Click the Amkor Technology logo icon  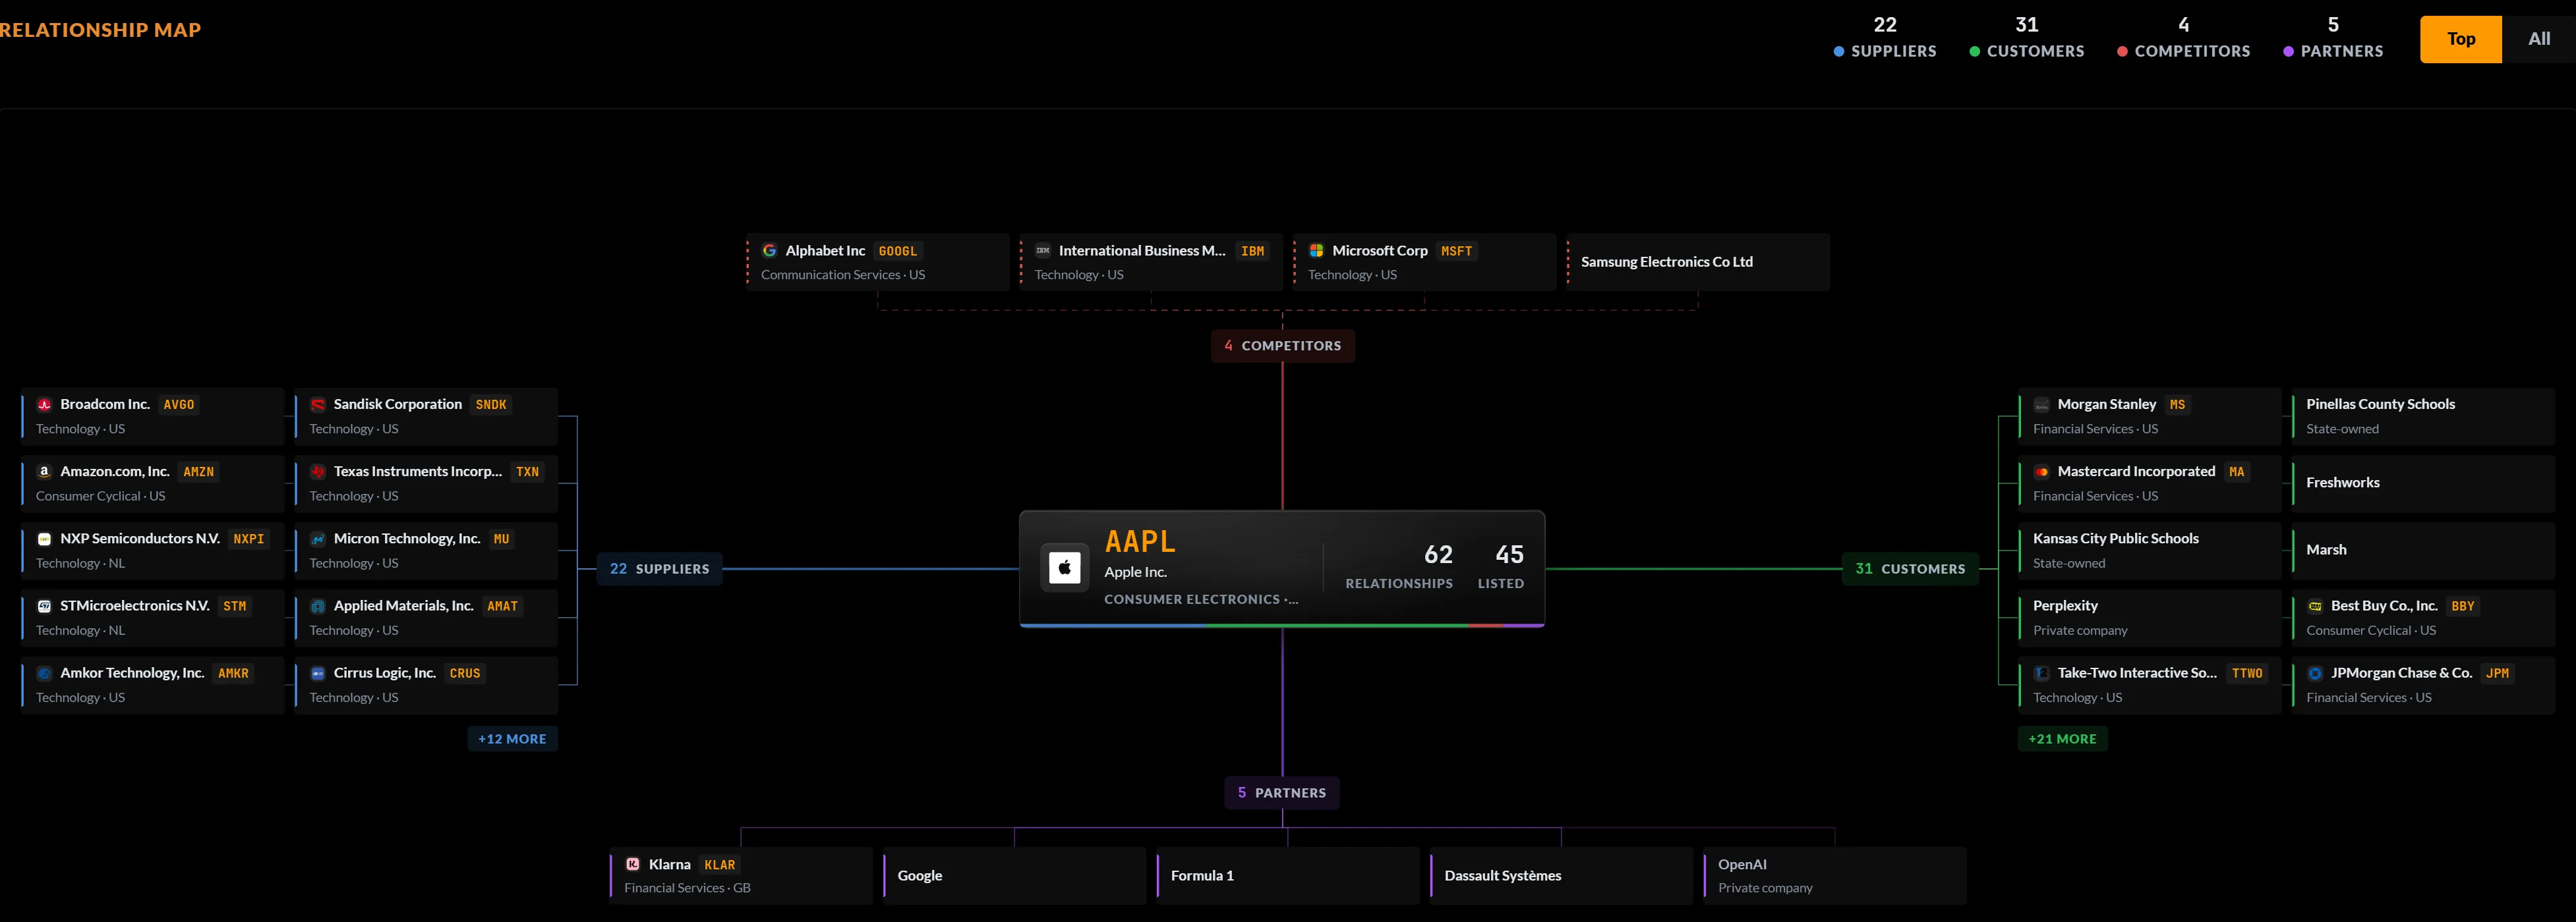click(x=44, y=673)
